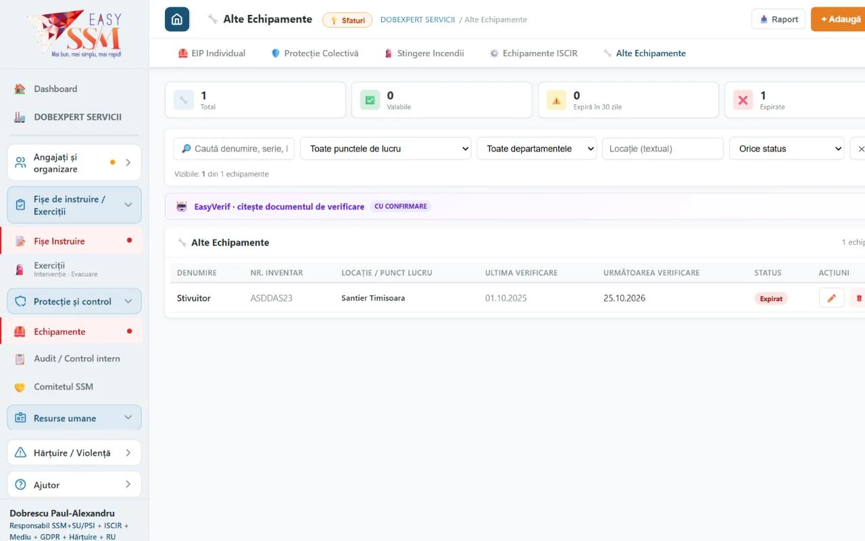Click the EasyVerif robot icon
This screenshot has height=541, width=865.
(182, 206)
